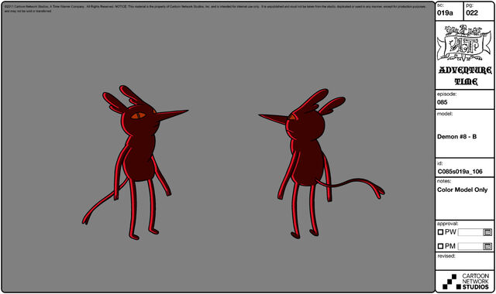The height and width of the screenshot is (294, 496).
Task: Focus the PW approval date field
Action: pos(470,232)
